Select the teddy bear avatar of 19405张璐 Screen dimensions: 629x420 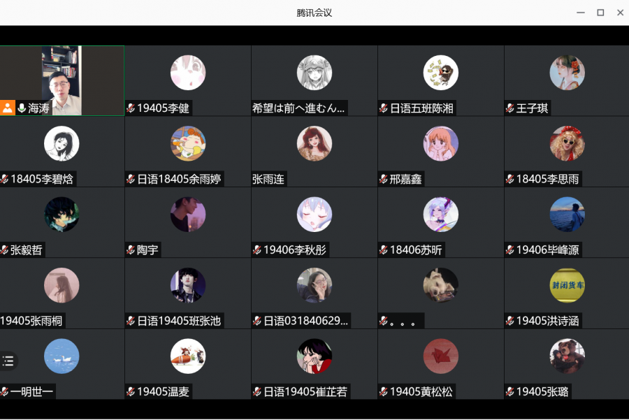(x=567, y=356)
